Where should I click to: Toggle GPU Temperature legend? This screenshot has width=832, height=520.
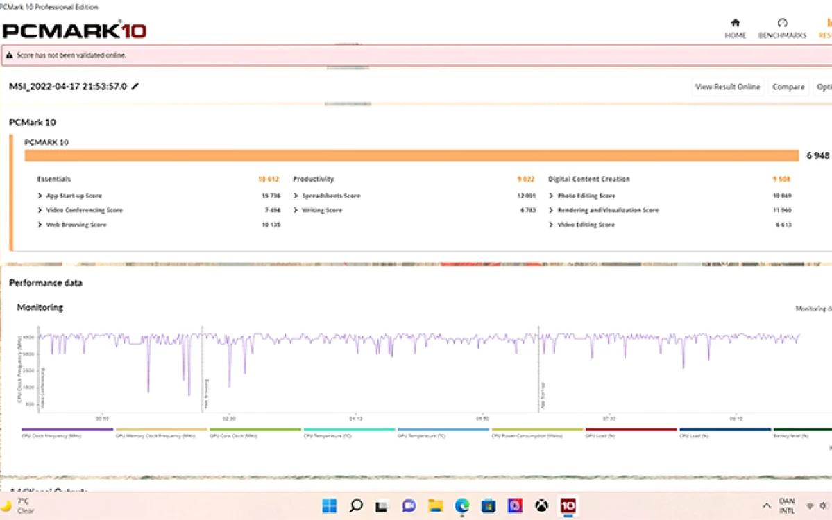443,433
